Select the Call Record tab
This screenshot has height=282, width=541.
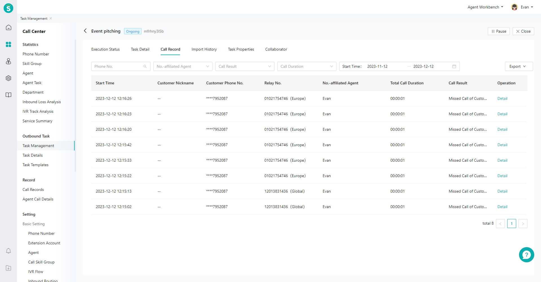coord(170,49)
